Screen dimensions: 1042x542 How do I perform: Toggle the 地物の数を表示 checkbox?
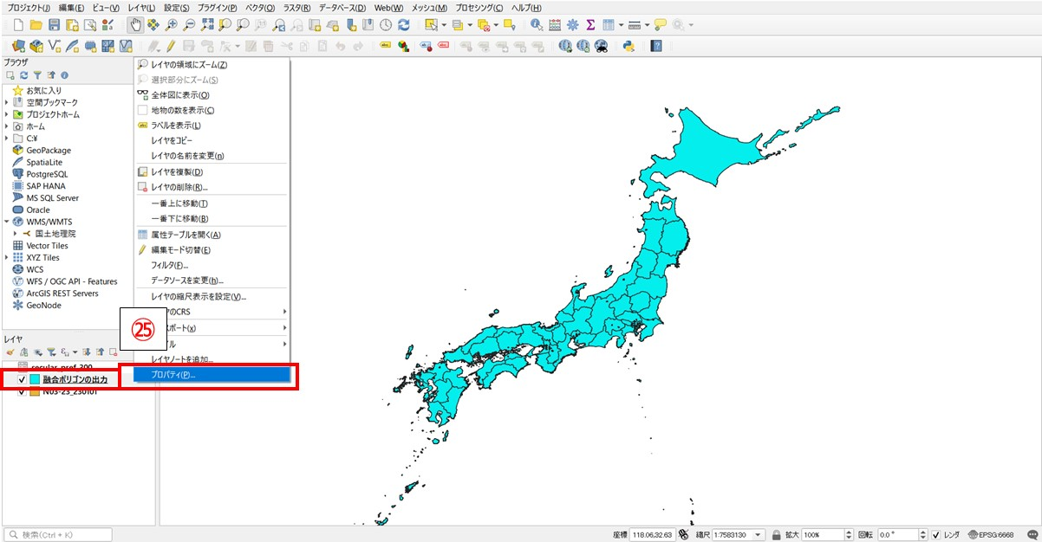click(143, 110)
